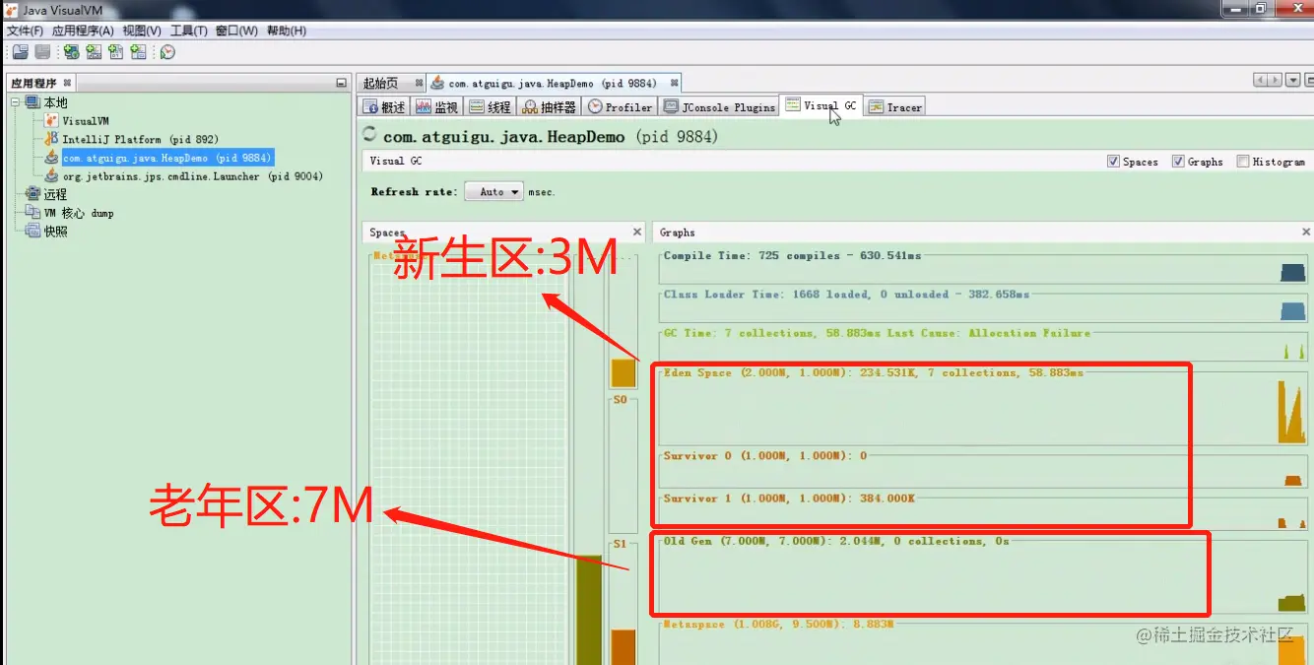This screenshot has width=1314, height=665.
Task: Switch to the Profiler tab
Action: click(x=621, y=107)
